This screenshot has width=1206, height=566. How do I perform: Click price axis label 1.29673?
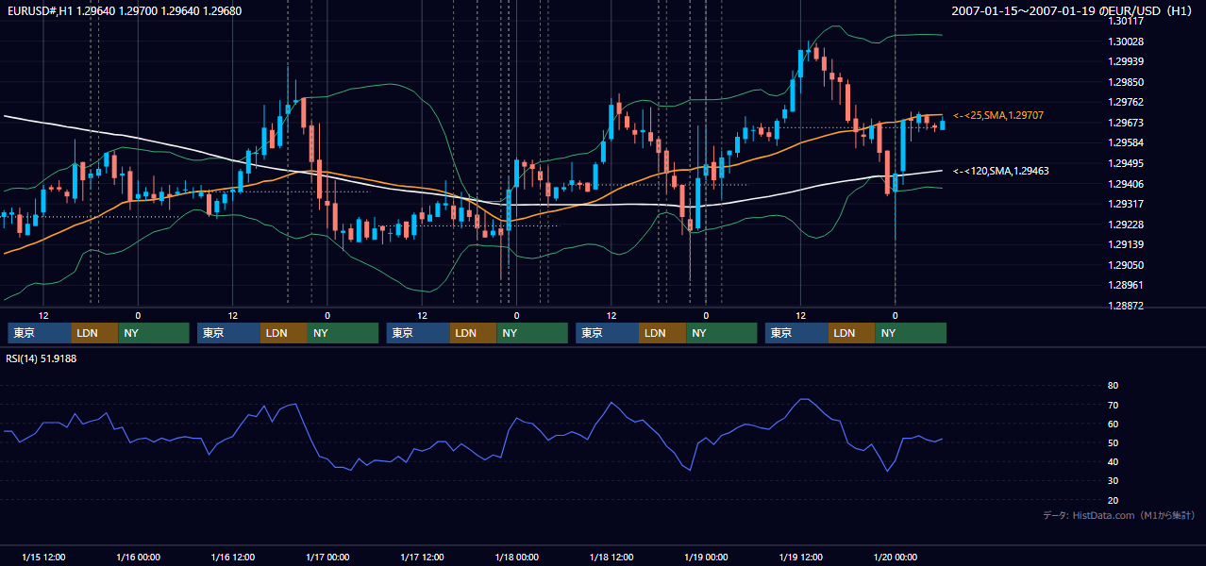point(1125,123)
